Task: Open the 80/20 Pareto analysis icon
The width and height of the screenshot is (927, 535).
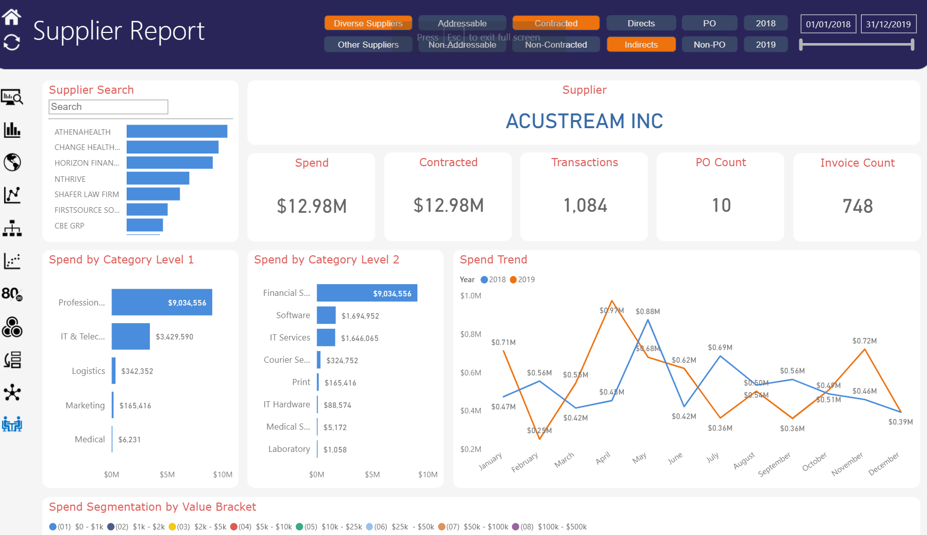Action: [x=12, y=294]
